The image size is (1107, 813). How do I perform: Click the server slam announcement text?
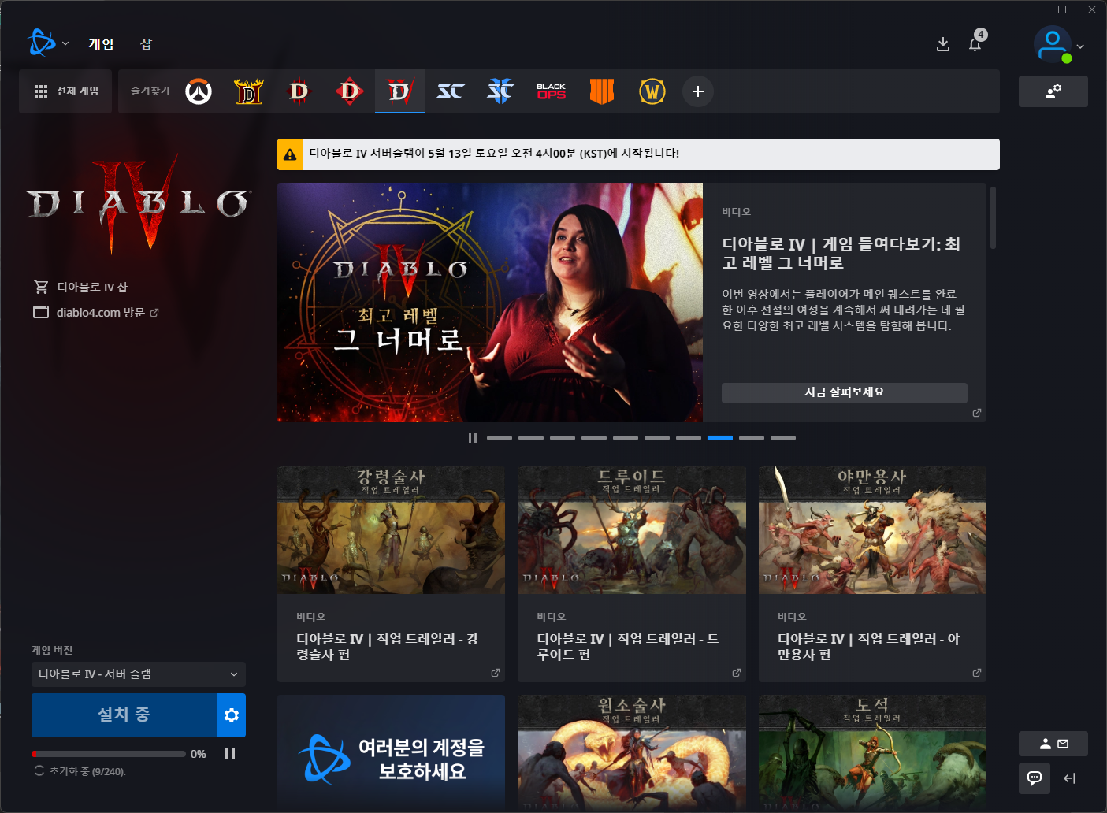click(x=494, y=154)
